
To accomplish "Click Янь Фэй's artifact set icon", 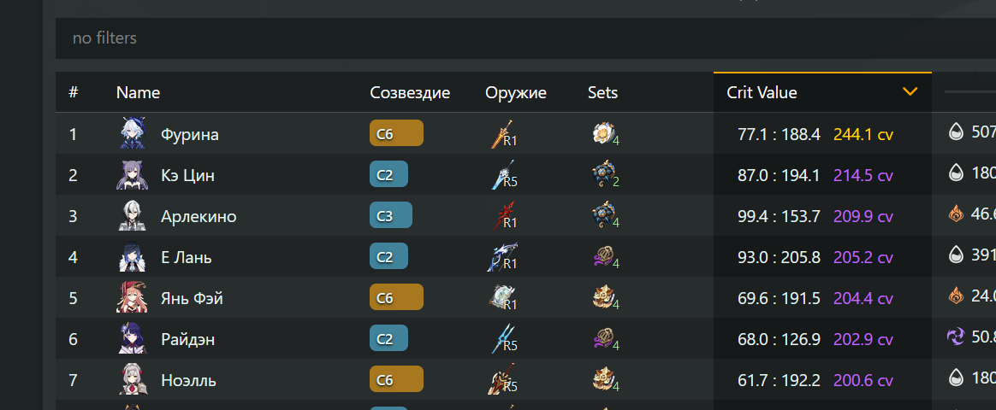I will click(x=604, y=298).
